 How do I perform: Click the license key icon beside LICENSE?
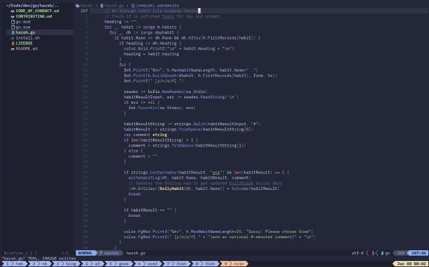[13, 43]
